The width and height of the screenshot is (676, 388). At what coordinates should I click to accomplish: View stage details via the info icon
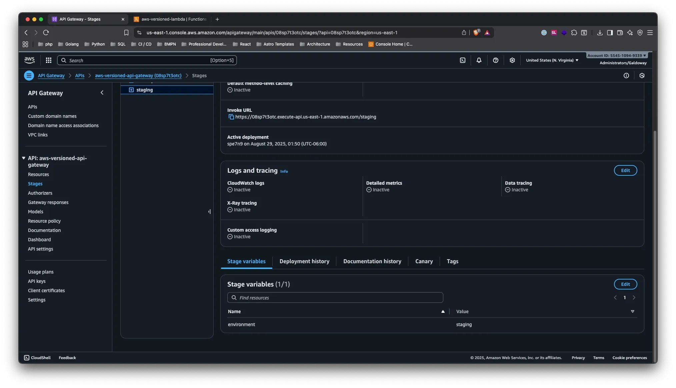click(626, 76)
